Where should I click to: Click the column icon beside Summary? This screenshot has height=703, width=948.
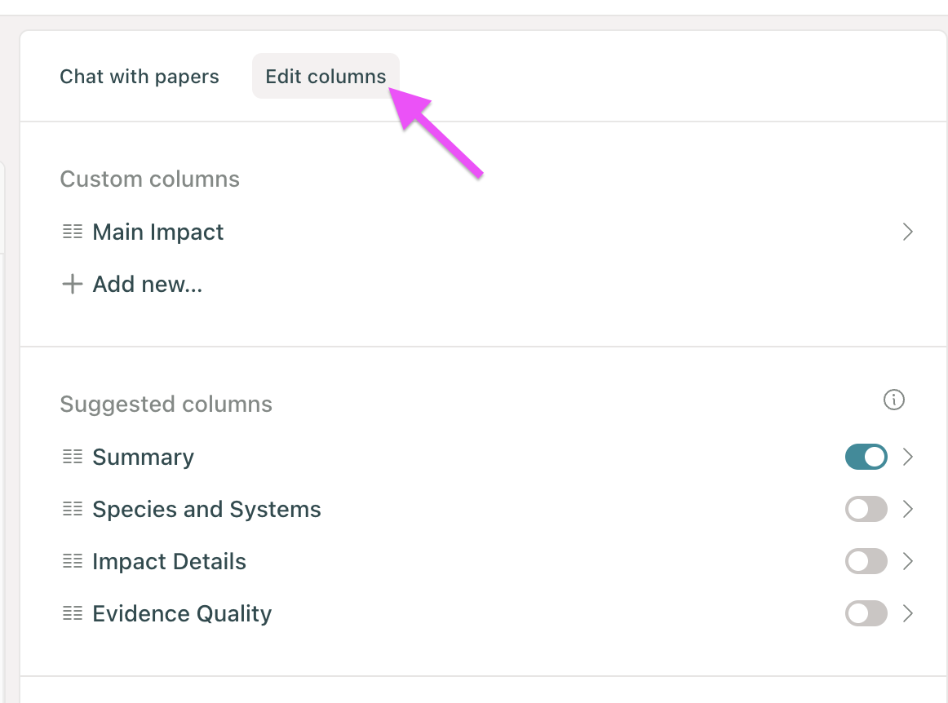click(73, 458)
